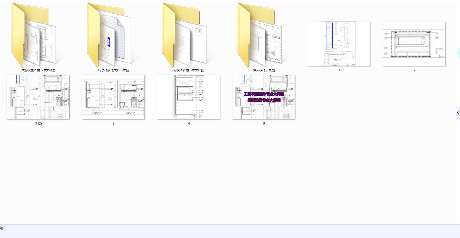Select the drawing thumbnail named 3
The width and height of the screenshot is (460, 238).
[113, 97]
